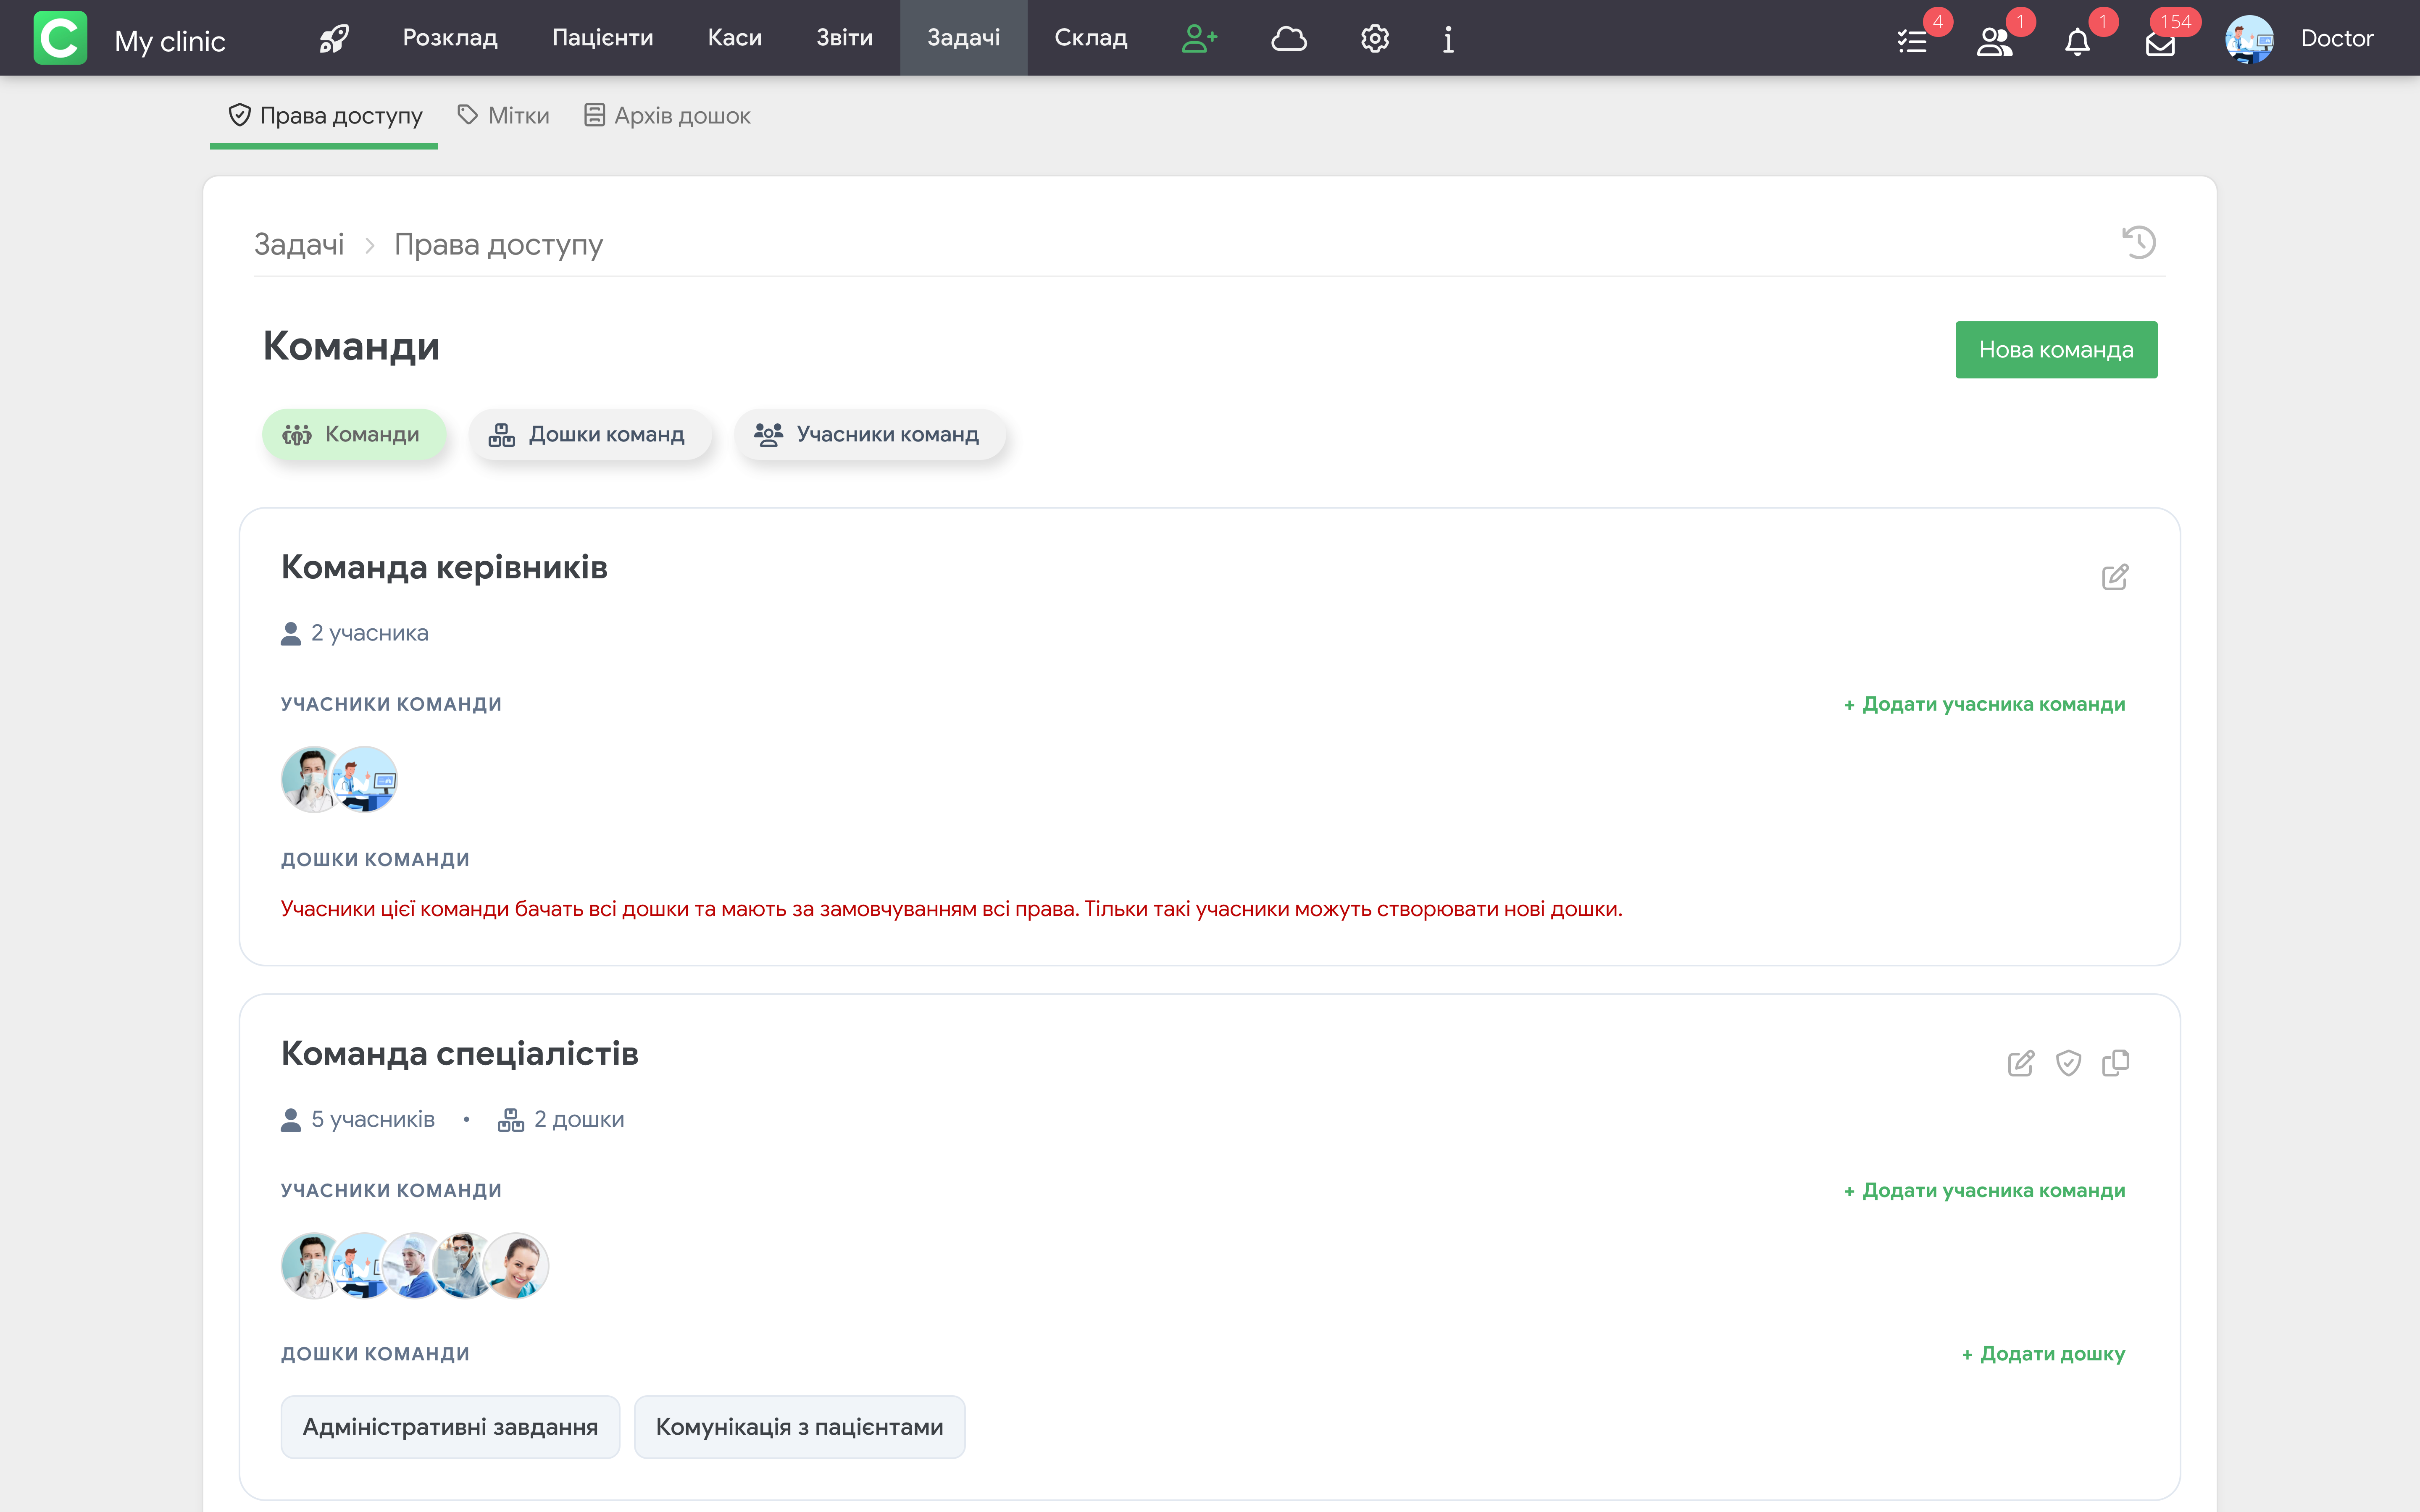This screenshot has width=2420, height=1512.
Task: Edit Команда керівників with pencil icon
Action: click(x=2114, y=577)
